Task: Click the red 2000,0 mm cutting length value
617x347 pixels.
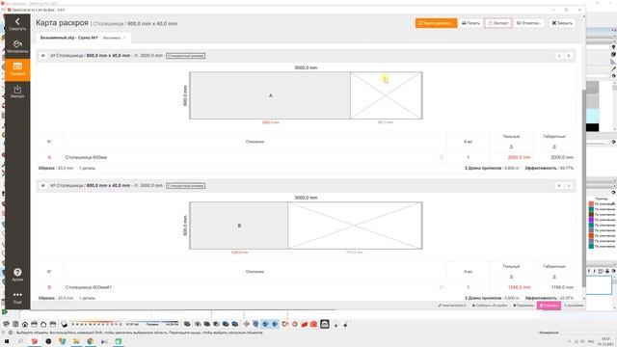Action: tap(519, 157)
